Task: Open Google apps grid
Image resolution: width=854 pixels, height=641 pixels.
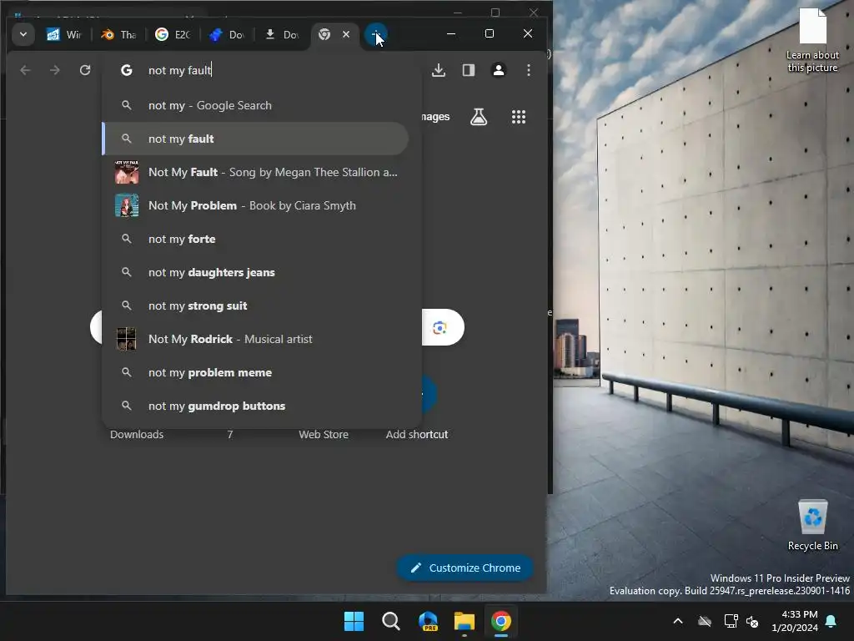Action: (x=519, y=117)
